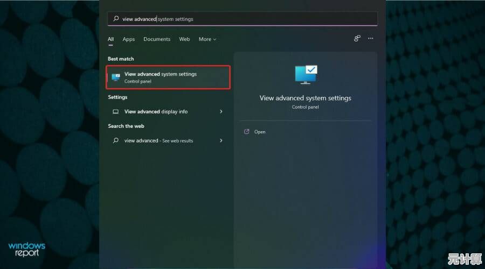This screenshot has height=269, width=485.
Task: Expand chevron next to View advanced display info
Action: point(221,112)
